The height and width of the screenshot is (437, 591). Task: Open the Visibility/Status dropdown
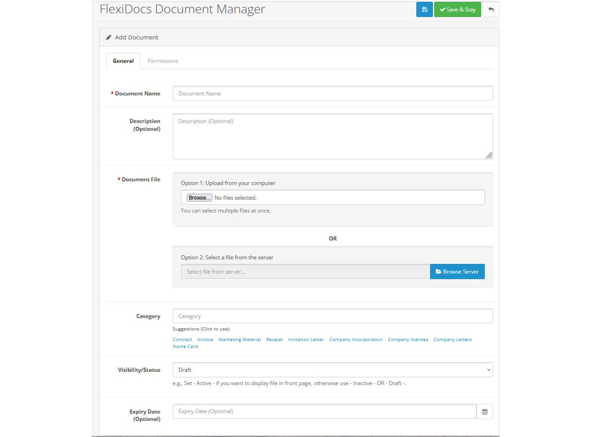(x=333, y=370)
